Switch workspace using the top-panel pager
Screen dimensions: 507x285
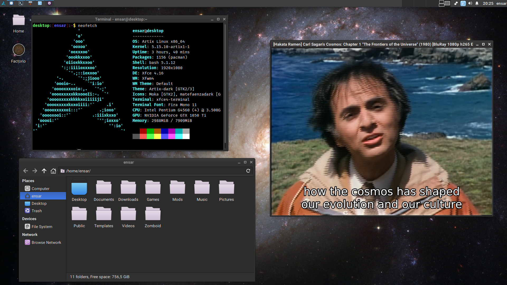444,3
